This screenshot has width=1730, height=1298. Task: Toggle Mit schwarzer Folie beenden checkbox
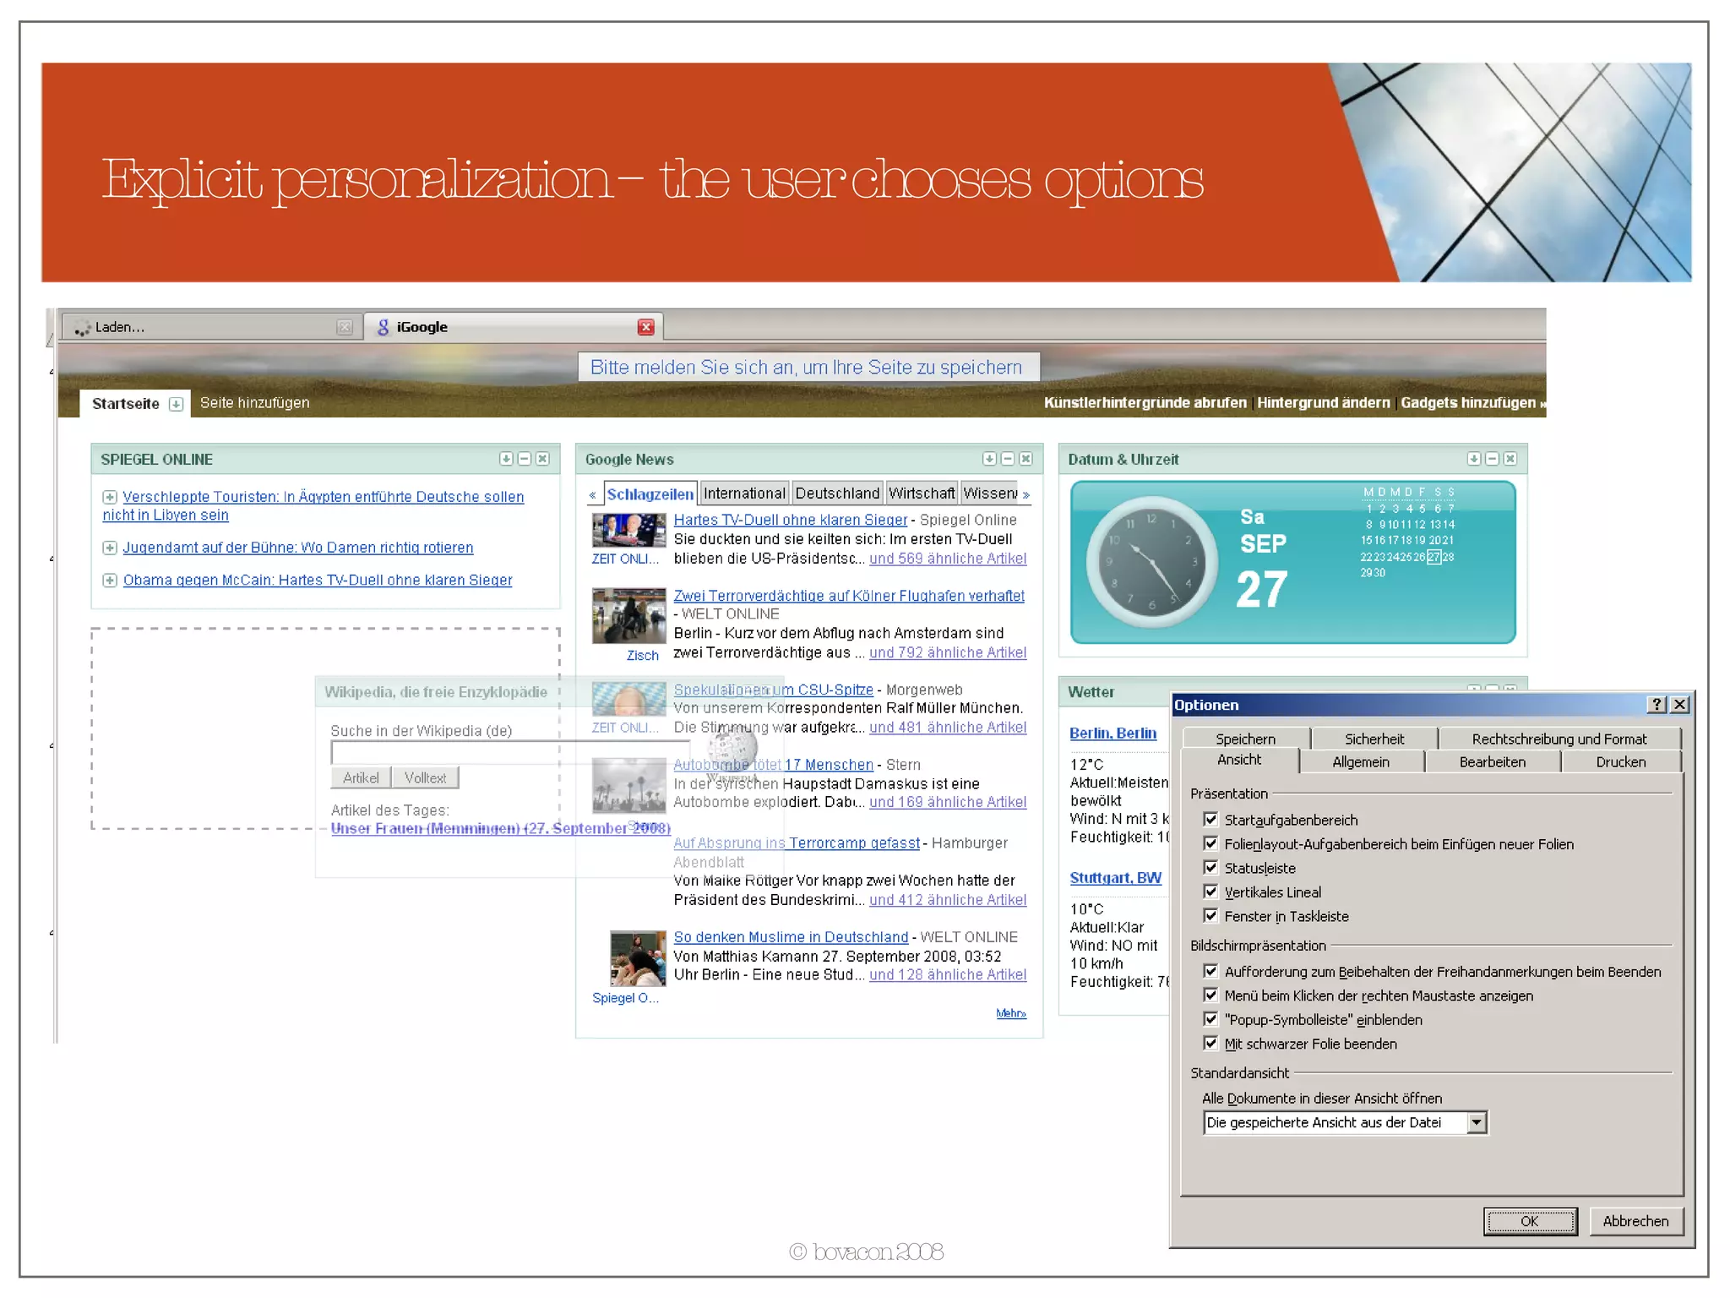click(1210, 1044)
